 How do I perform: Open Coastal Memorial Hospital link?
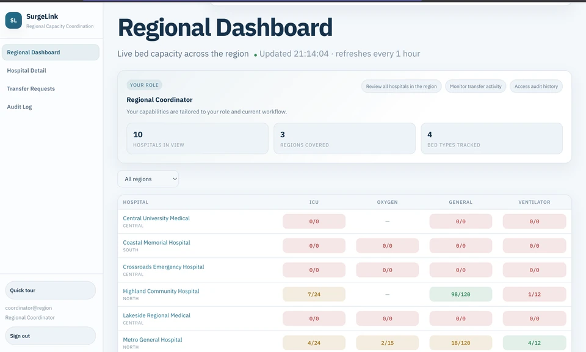tap(157, 243)
